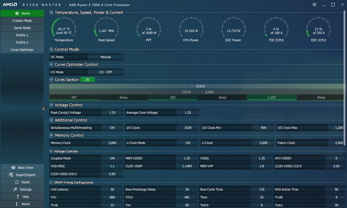Click CAS Latency value 30
347x208 pixels.
point(112,189)
